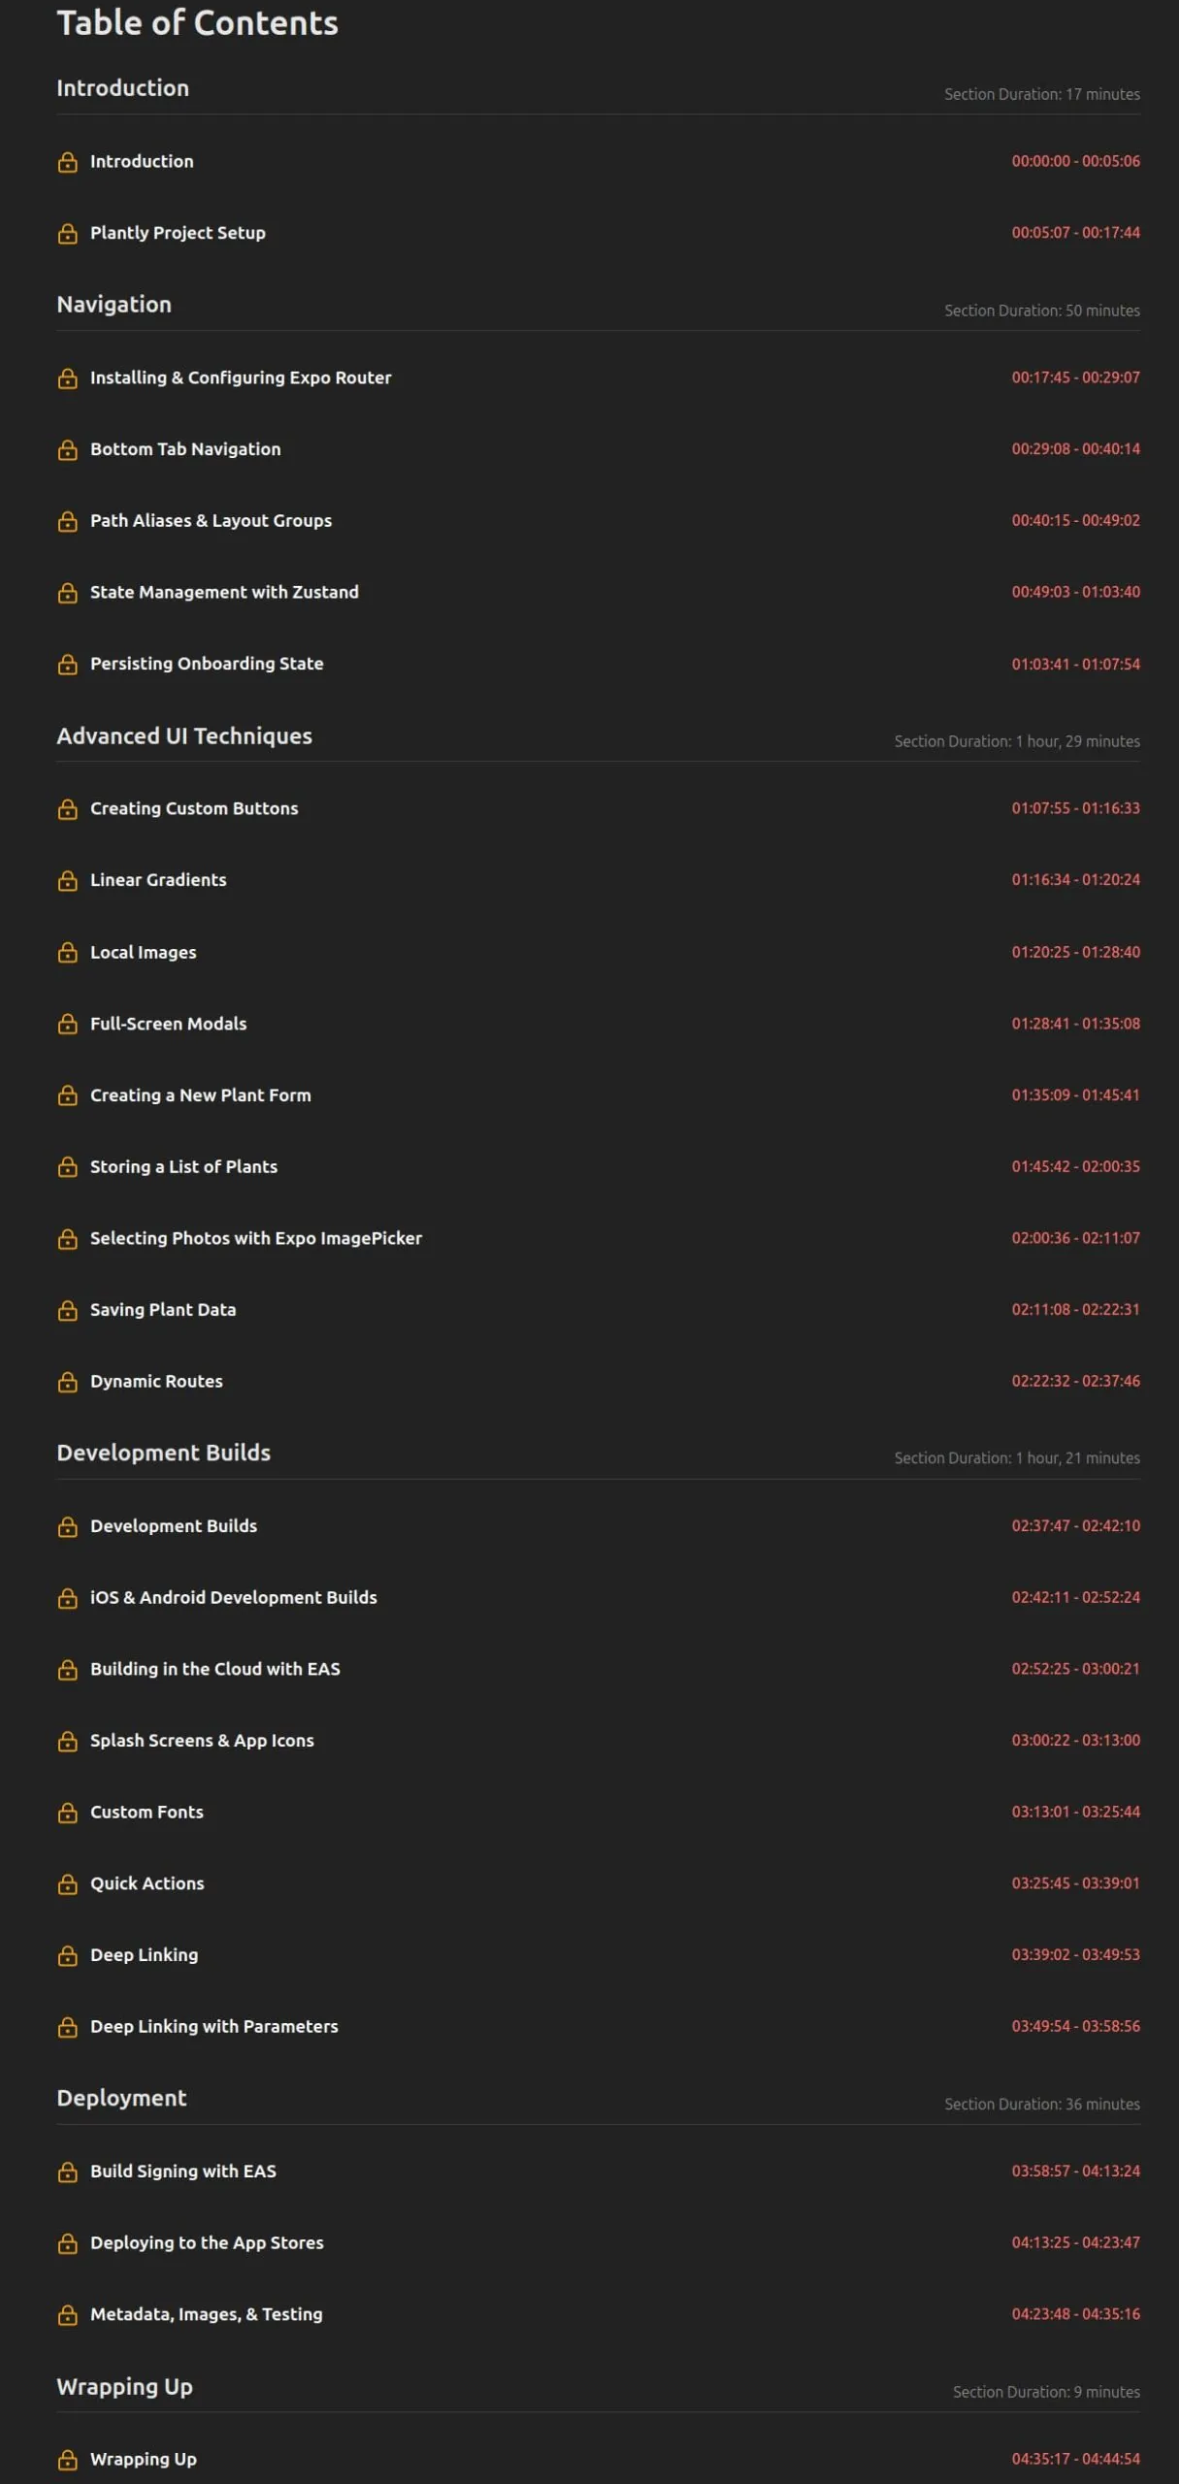
Task: Click the Navigation section heading
Action: (114, 305)
